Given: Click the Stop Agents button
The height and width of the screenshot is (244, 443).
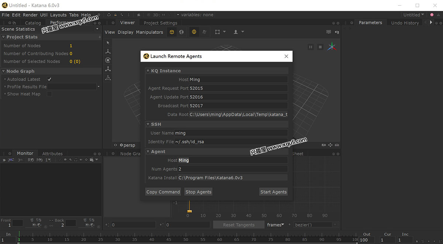Looking at the screenshot, I should click(198, 192).
